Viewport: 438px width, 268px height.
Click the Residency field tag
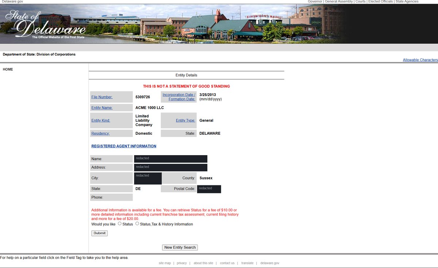[x=100, y=133]
